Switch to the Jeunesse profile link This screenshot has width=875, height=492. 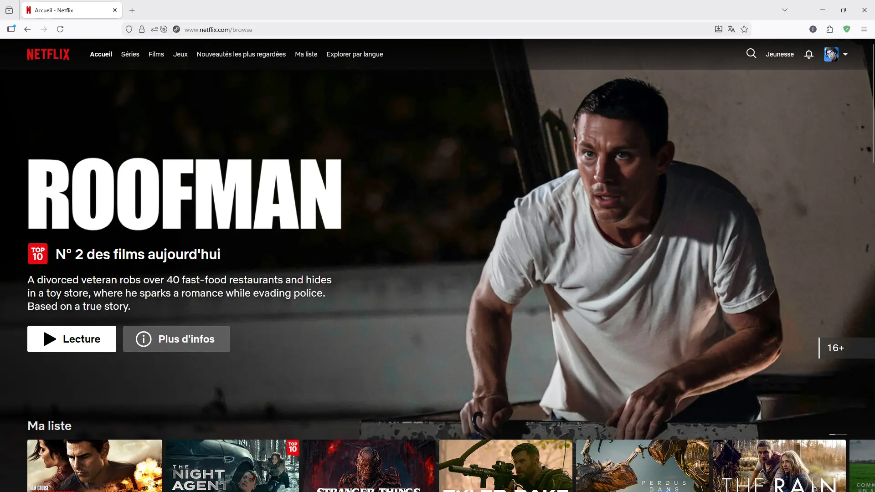(780, 54)
